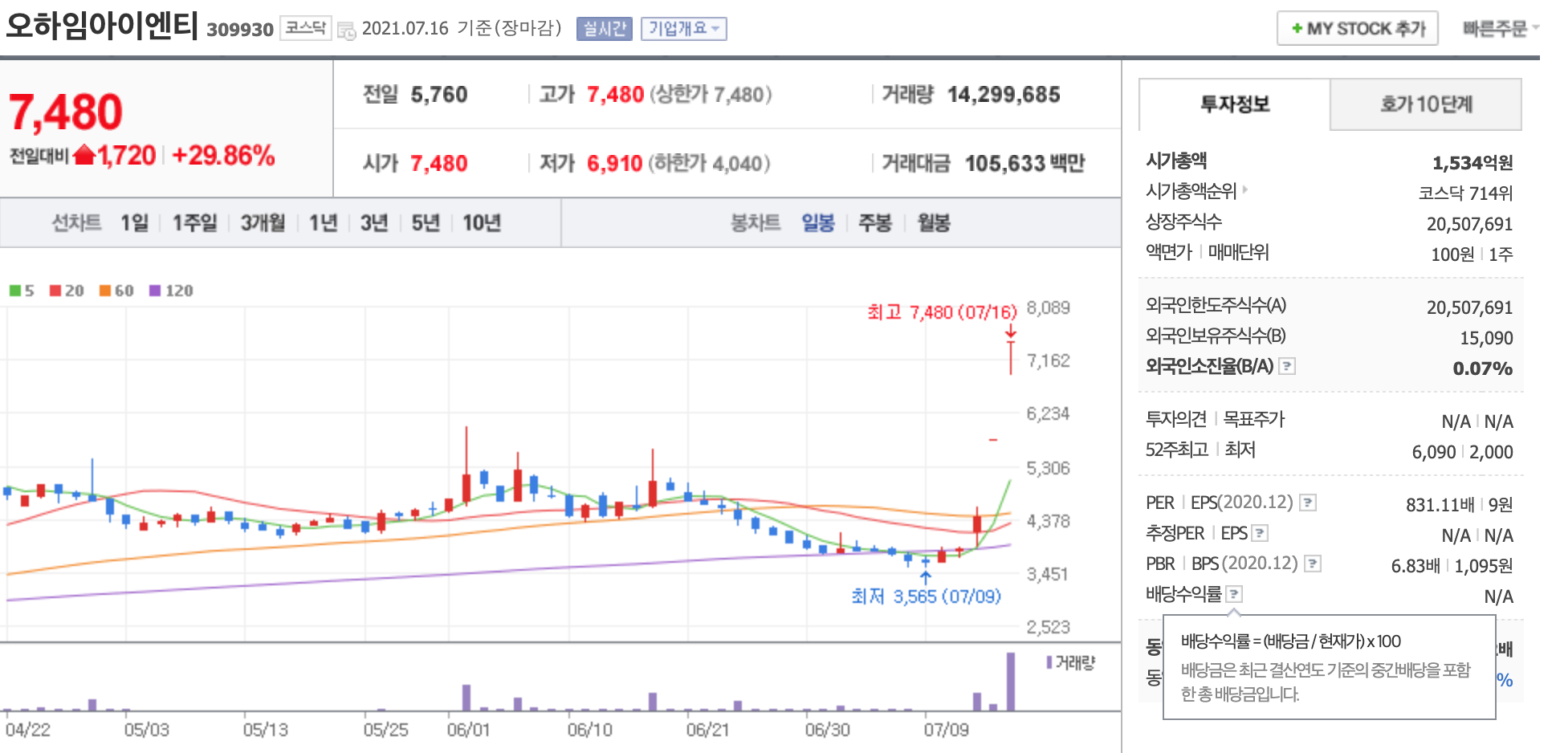This screenshot has height=753, width=1556.
Task: Click the 52주최고 최저 value 6,090 2,000
Action: click(1462, 452)
